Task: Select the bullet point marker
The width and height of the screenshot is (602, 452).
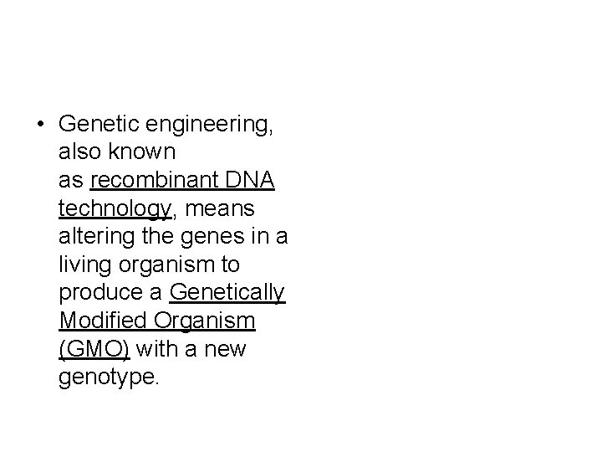Action: tap(41, 124)
